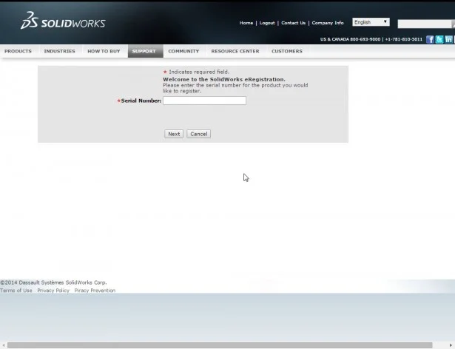
Task: Open the Products menu
Action: tap(18, 51)
